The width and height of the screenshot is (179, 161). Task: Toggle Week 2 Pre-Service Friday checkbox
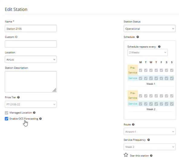pyautogui.click(x=161, y=96)
